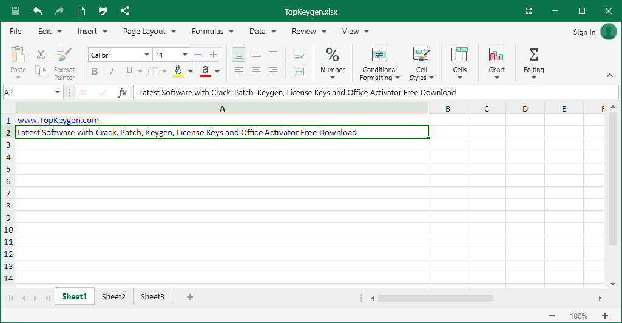This screenshot has width=622, height=323.
Task: Open the Insert menu
Action: tap(92, 32)
